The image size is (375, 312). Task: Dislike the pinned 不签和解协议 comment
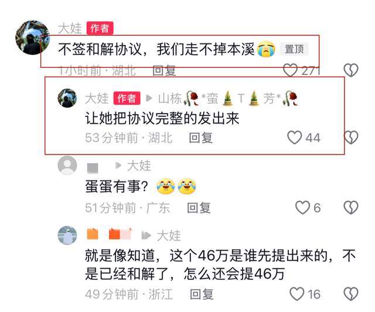pyautogui.click(x=351, y=70)
